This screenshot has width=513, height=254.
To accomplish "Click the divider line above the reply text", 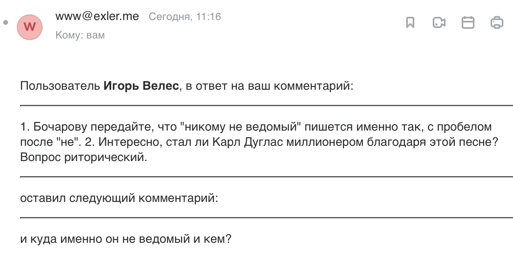I will pos(266,218).
